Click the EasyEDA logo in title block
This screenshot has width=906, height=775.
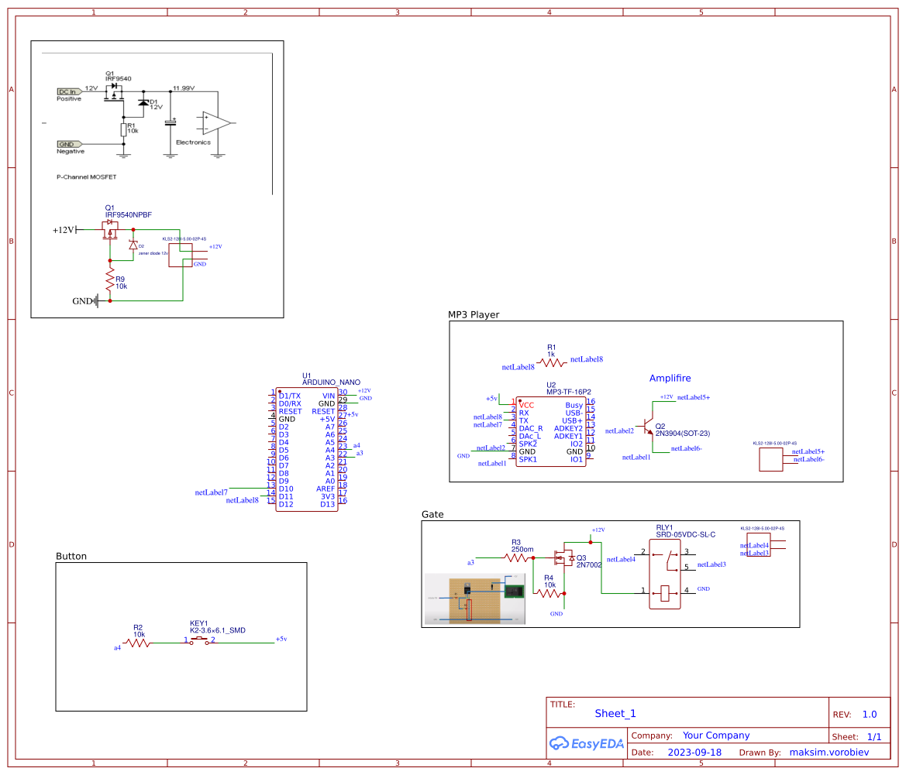coord(587,744)
